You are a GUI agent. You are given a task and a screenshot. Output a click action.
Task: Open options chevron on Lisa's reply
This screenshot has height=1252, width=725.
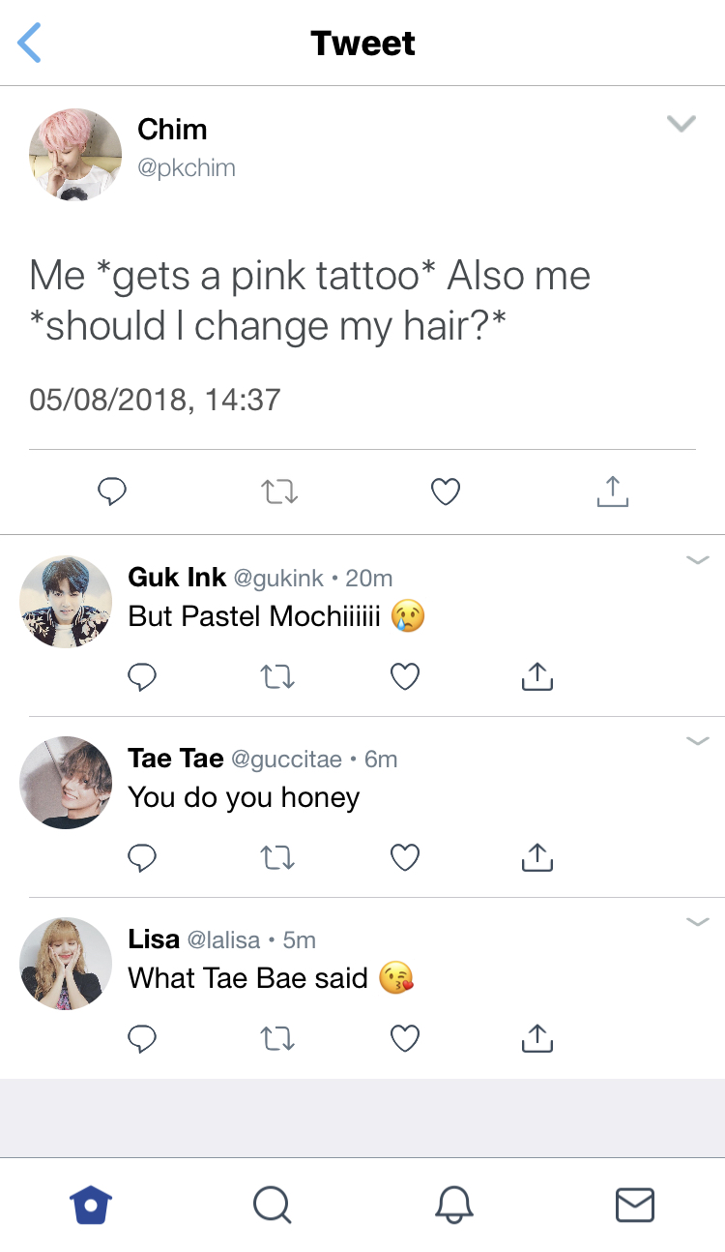click(x=697, y=921)
